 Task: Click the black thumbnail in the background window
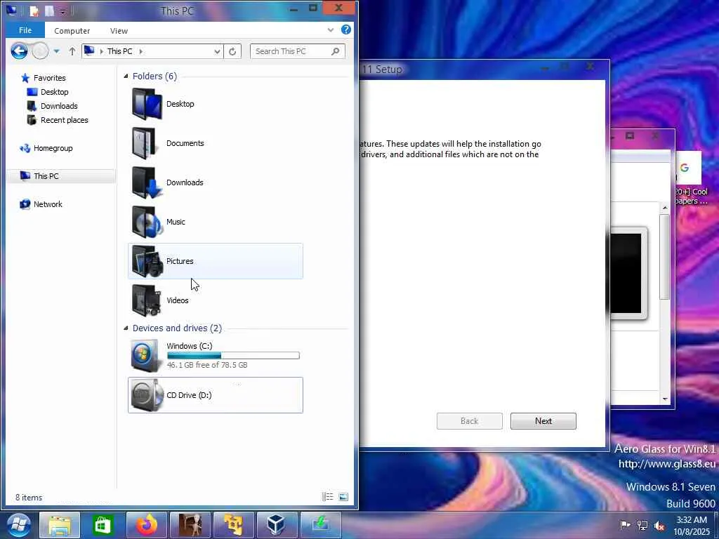(x=628, y=273)
